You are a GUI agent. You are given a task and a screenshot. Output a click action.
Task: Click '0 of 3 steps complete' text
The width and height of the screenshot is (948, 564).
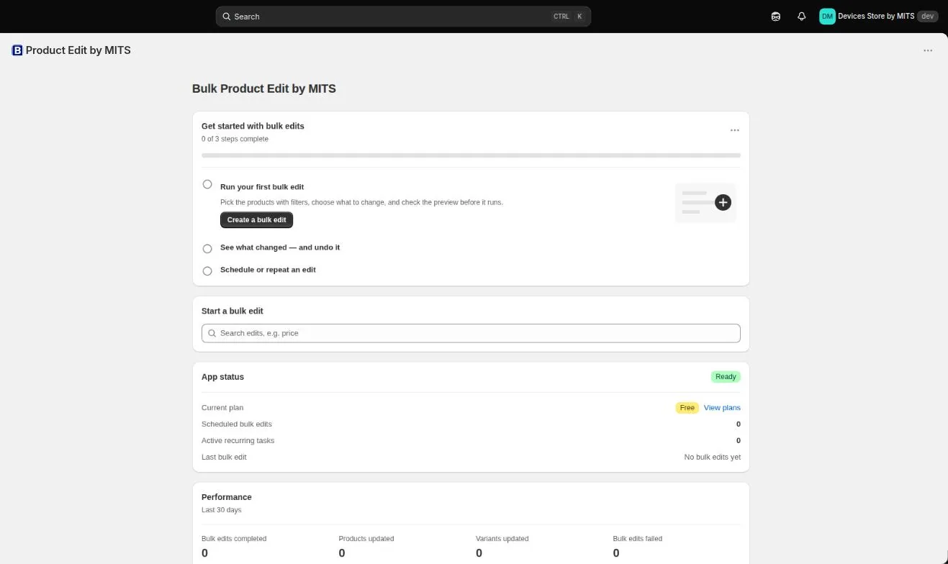[235, 139]
